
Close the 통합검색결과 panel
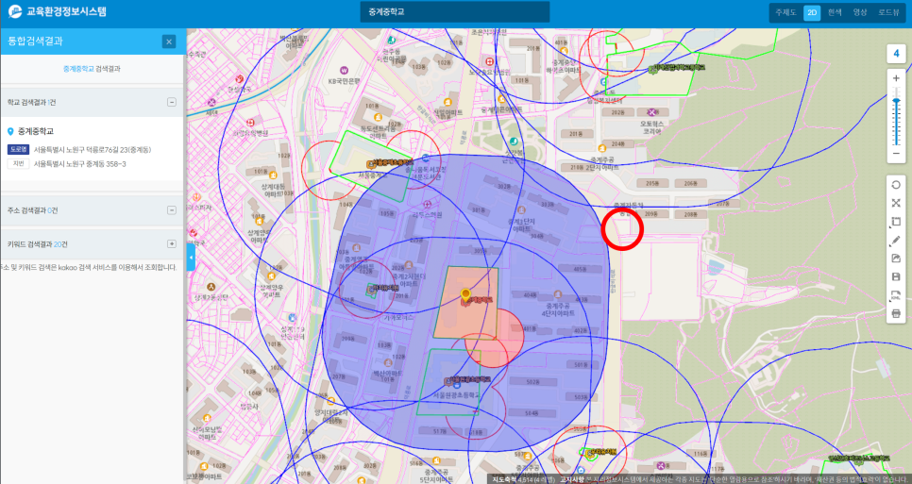[169, 42]
